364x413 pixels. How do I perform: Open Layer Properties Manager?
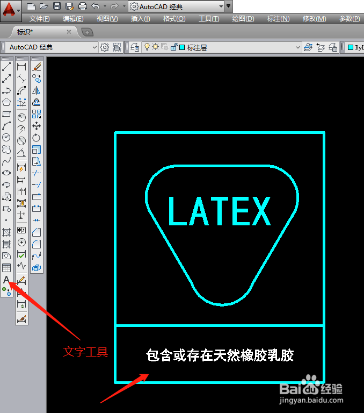(135, 47)
